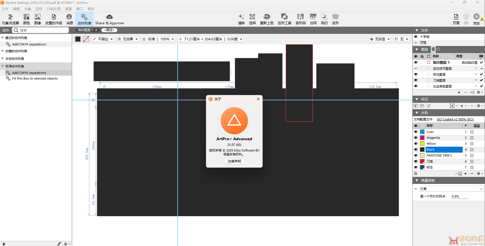This screenshot has width=485, height=246.
Task: Click the stroke swatch in toolbar
Action: 86,39
